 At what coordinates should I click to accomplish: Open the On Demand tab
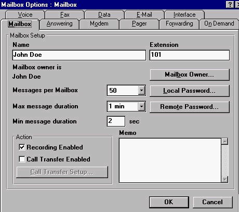pyautogui.click(x=219, y=23)
